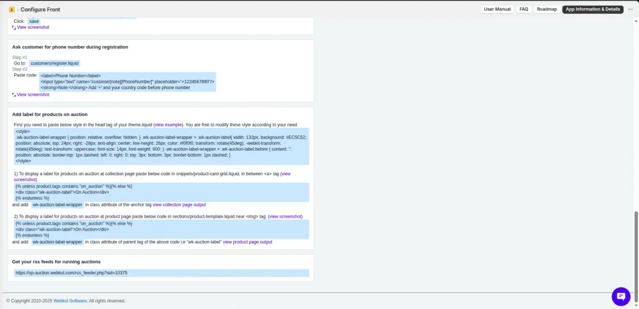Click the app avatar icon in the breadcrumb
The width and height of the screenshot is (639, 309).
[x=12, y=9]
